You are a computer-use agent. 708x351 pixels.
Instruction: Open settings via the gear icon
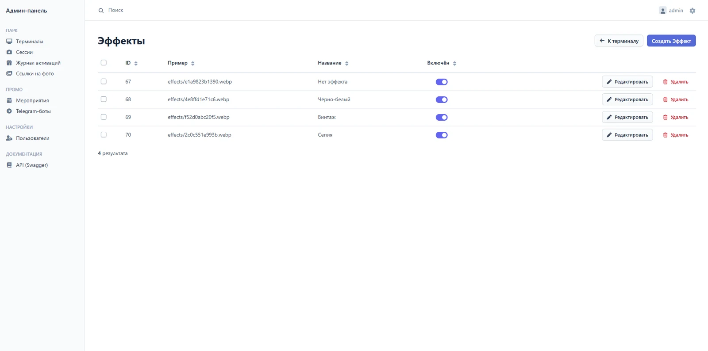pos(693,11)
